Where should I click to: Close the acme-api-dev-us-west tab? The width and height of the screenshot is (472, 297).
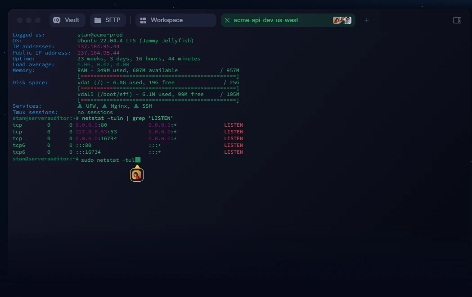click(227, 20)
